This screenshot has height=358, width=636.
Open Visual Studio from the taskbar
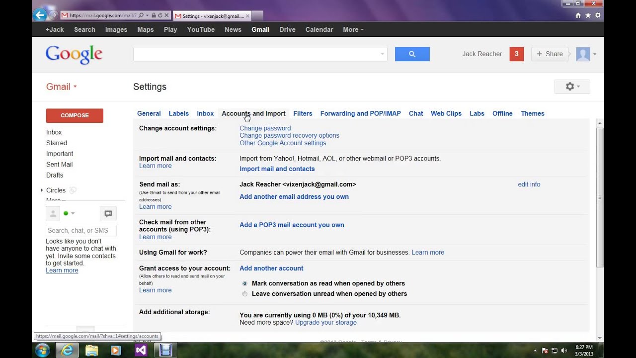click(141, 350)
